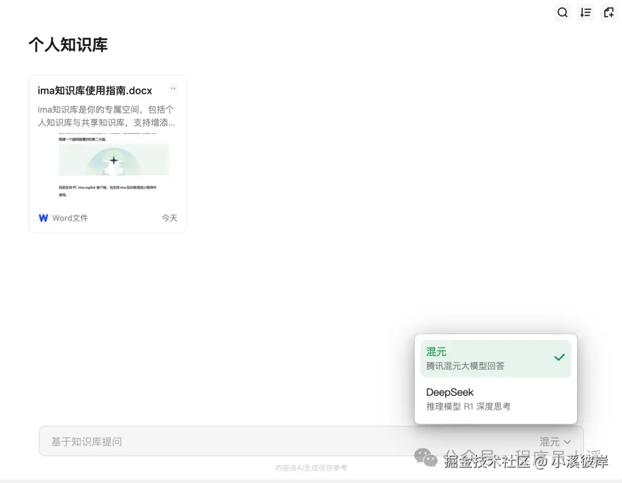This screenshot has width=622, height=483.
Task: Click the 腾讯混元大模型回答 description
Action: (x=465, y=366)
